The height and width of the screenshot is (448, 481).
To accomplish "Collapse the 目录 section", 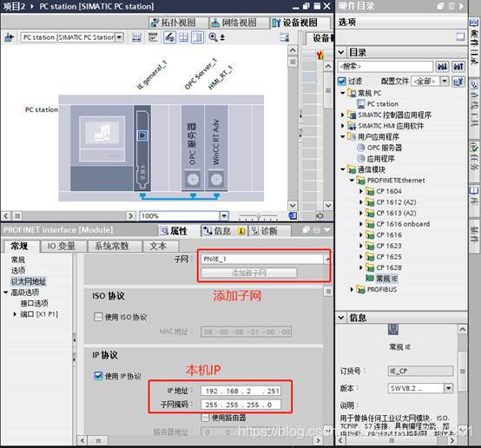I will 341,52.
